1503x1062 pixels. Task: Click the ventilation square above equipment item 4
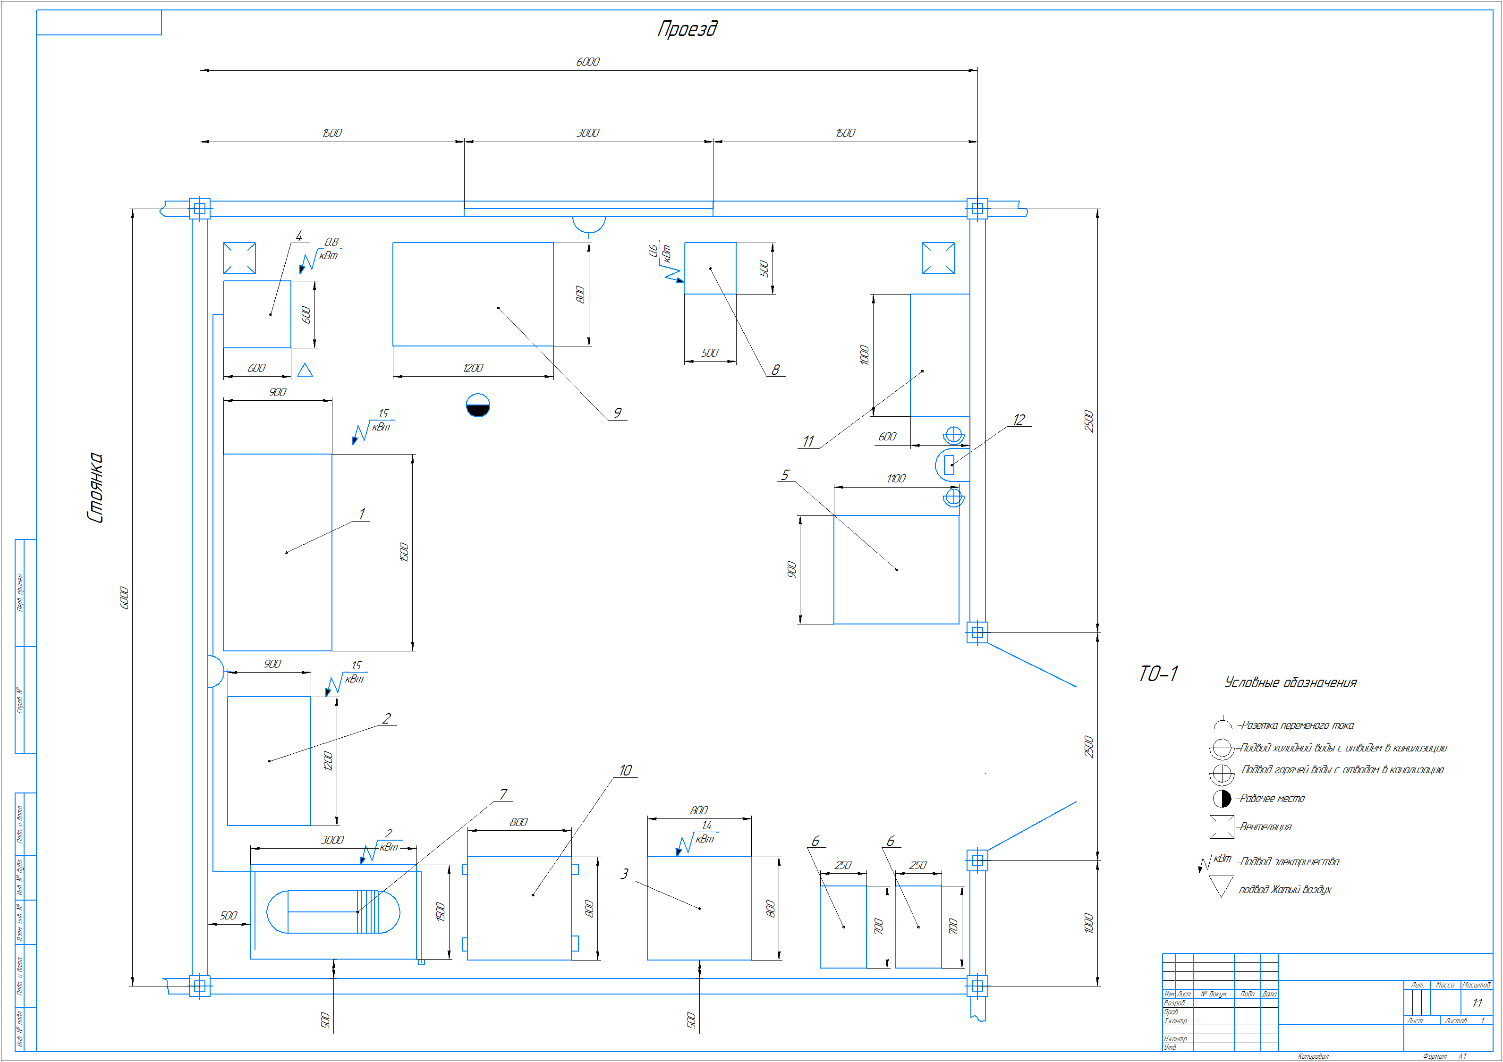pyautogui.click(x=239, y=258)
